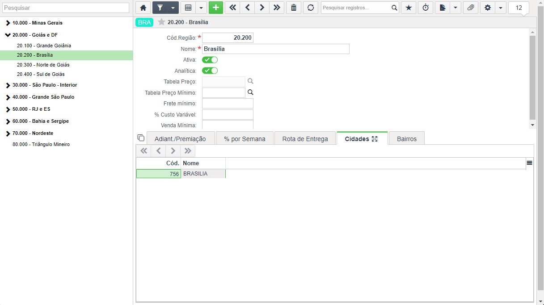
Task: Add a new record with the green plus
Action: click(x=216, y=8)
